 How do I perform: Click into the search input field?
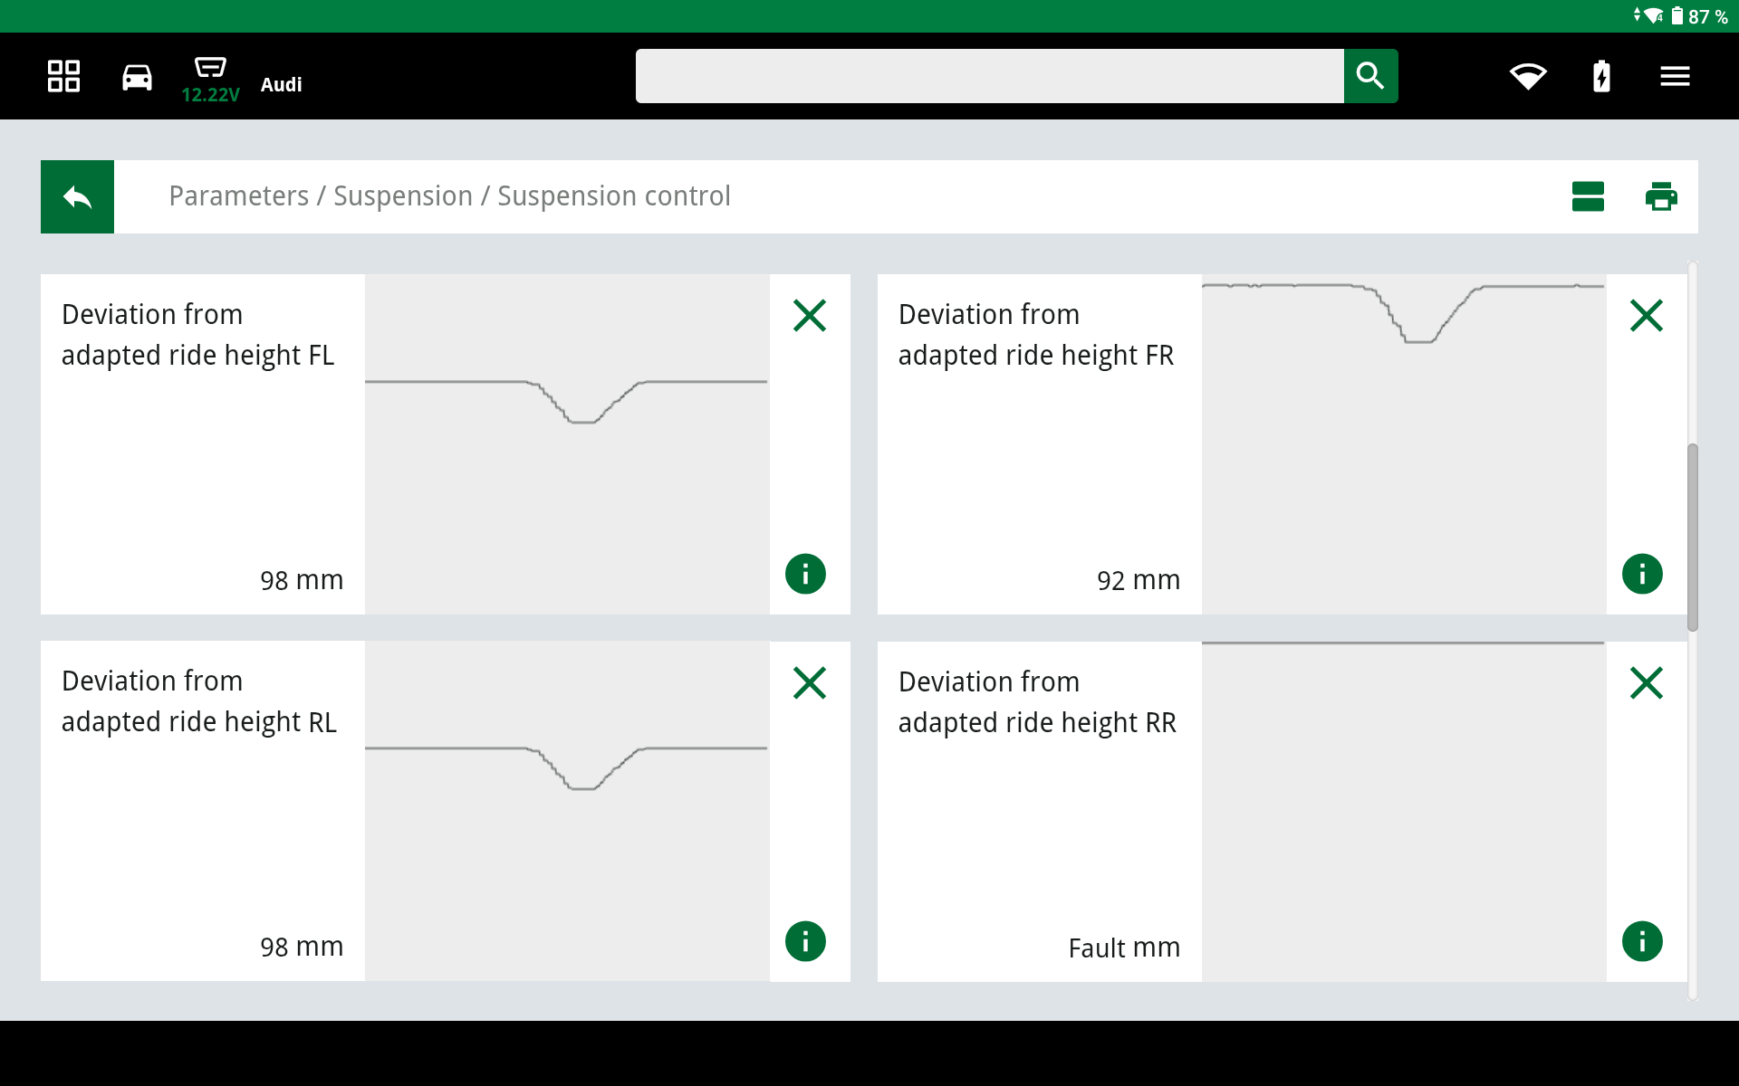(x=989, y=76)
